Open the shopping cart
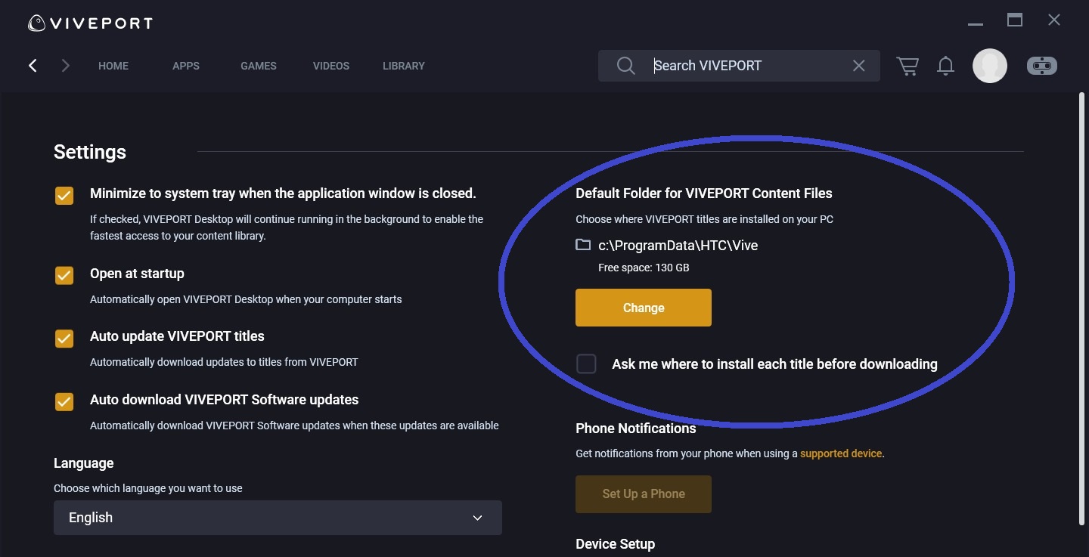 click(907, 66)
